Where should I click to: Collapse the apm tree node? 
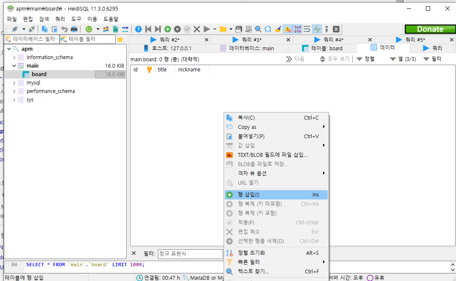[x=9, y=49]
